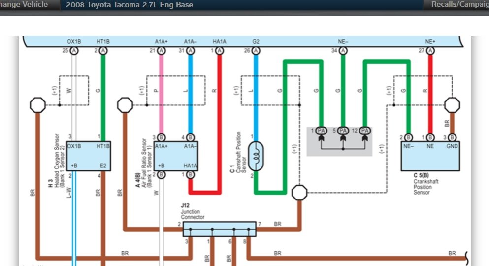Click the PA terminal numbered 12
489x266 pixels.
(365, 131)
